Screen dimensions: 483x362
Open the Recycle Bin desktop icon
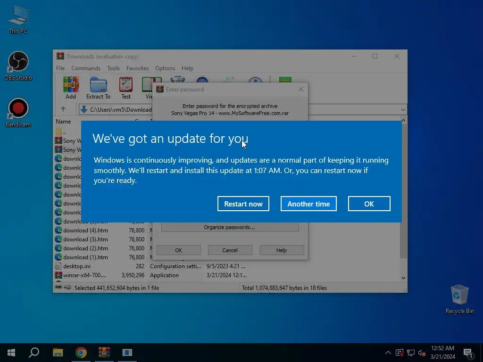tap(459, 299)
